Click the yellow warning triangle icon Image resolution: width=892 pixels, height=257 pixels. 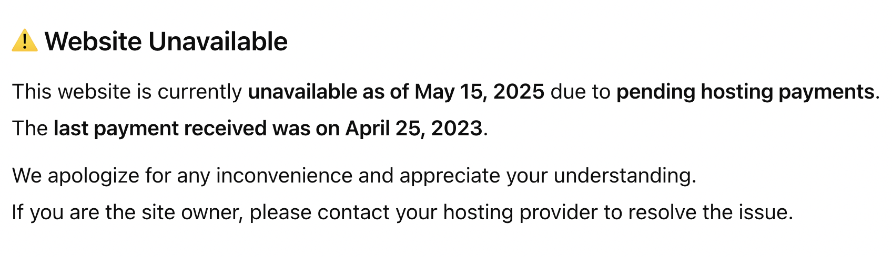[24, 41]
